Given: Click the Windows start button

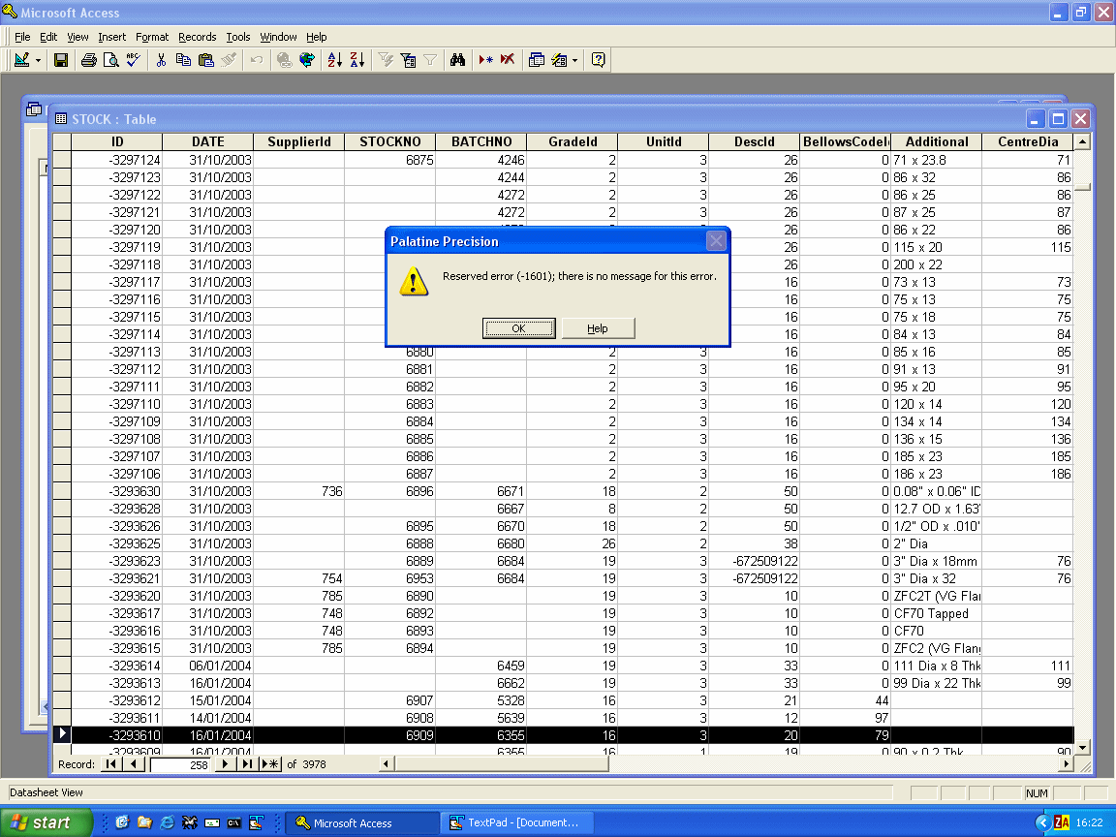Looking at the screenshot, I should coord(46,822).
